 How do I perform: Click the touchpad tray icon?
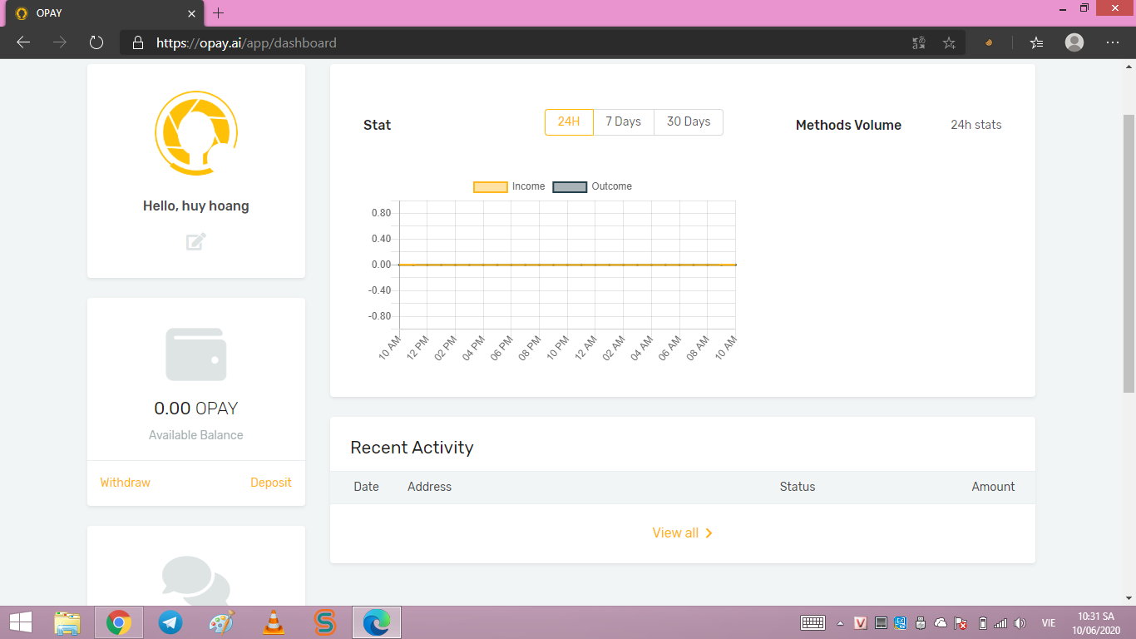click(881, 622)
